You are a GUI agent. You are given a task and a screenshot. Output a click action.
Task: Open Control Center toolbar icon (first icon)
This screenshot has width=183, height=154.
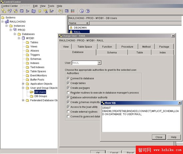(x=4, y=11)
